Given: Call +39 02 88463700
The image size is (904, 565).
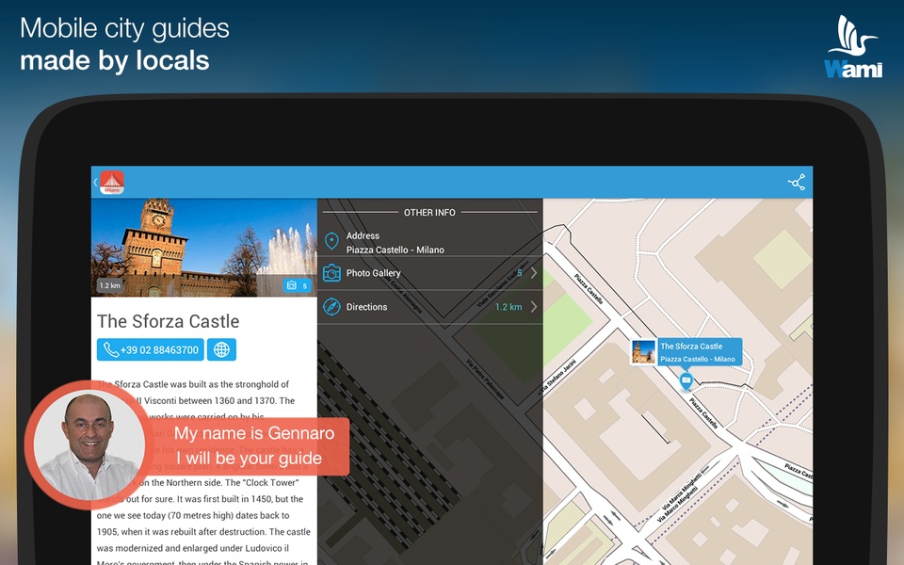Looking at the screenshot, I should (x=151, y=349).
